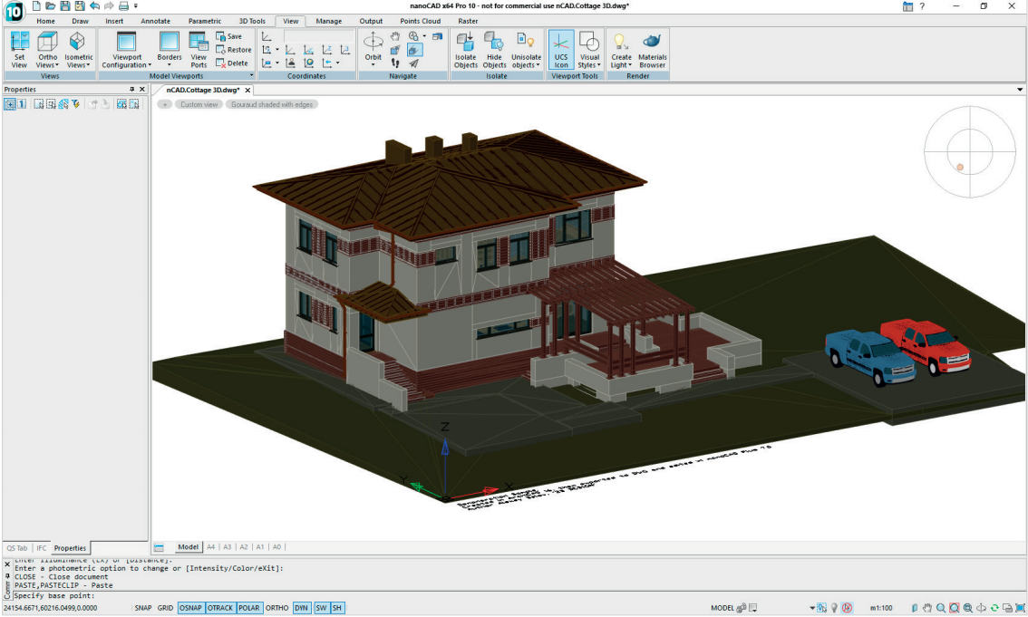Switch to the 3D Tools ribbon tab
1028x617 pixels.
pyautogui.click(x=252, y=21)
